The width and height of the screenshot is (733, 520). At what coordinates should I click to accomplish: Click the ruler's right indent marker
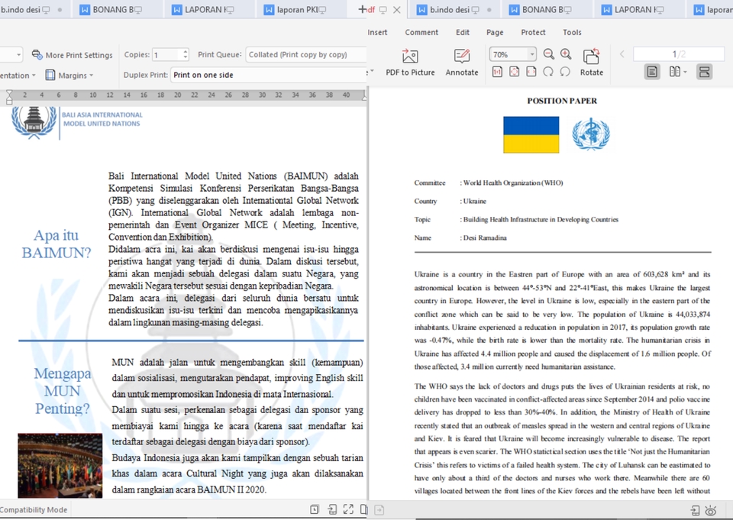(365, 96)
